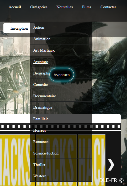Viewport: 127px width, 186px height.
Task: Open the Romance category
Action: pyautogui.click(x=61, y=142)
